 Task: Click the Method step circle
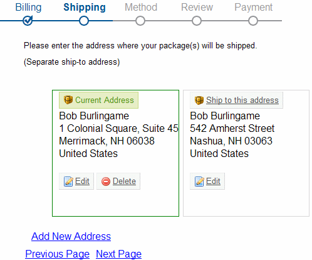140,21
